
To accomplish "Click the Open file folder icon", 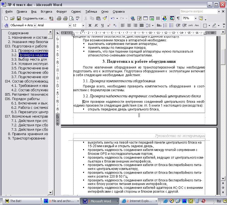I will coord(13,18).
